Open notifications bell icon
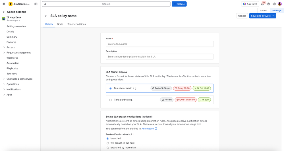This screenshot has height=151, width=284. click(262, 4)
